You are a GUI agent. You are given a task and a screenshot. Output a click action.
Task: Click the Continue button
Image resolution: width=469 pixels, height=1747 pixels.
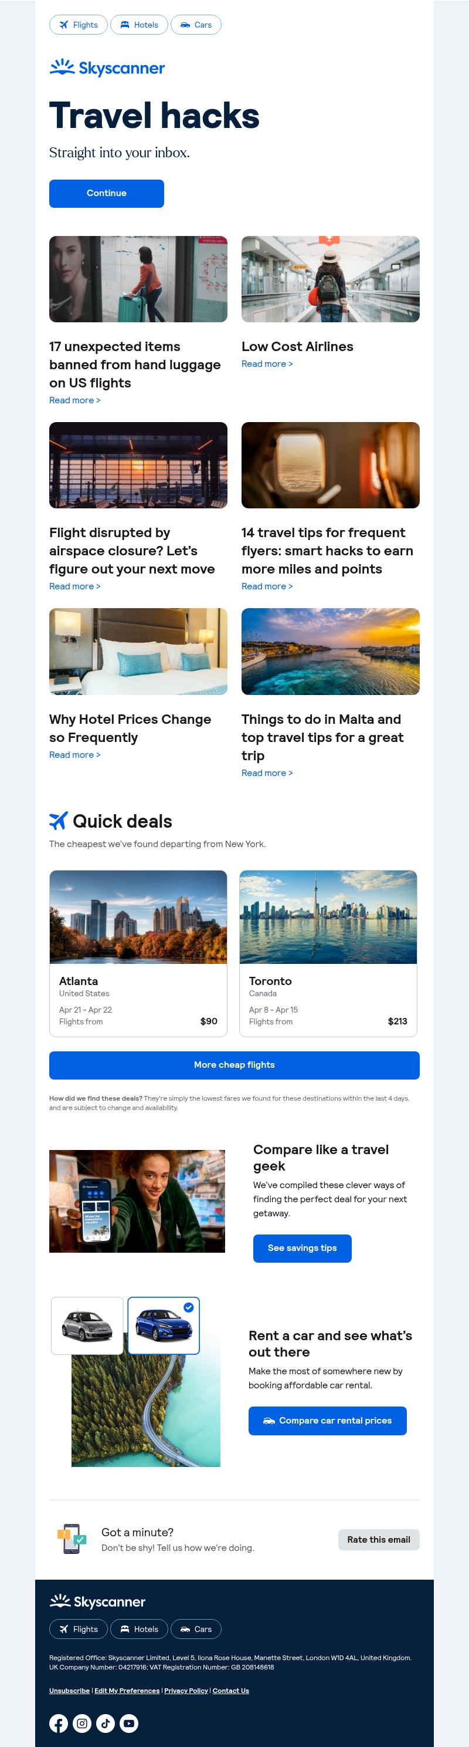(107, 193)
